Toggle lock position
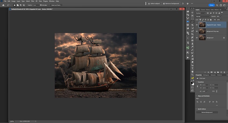Viewport: 228px width, 123px height. click(205, 20)
